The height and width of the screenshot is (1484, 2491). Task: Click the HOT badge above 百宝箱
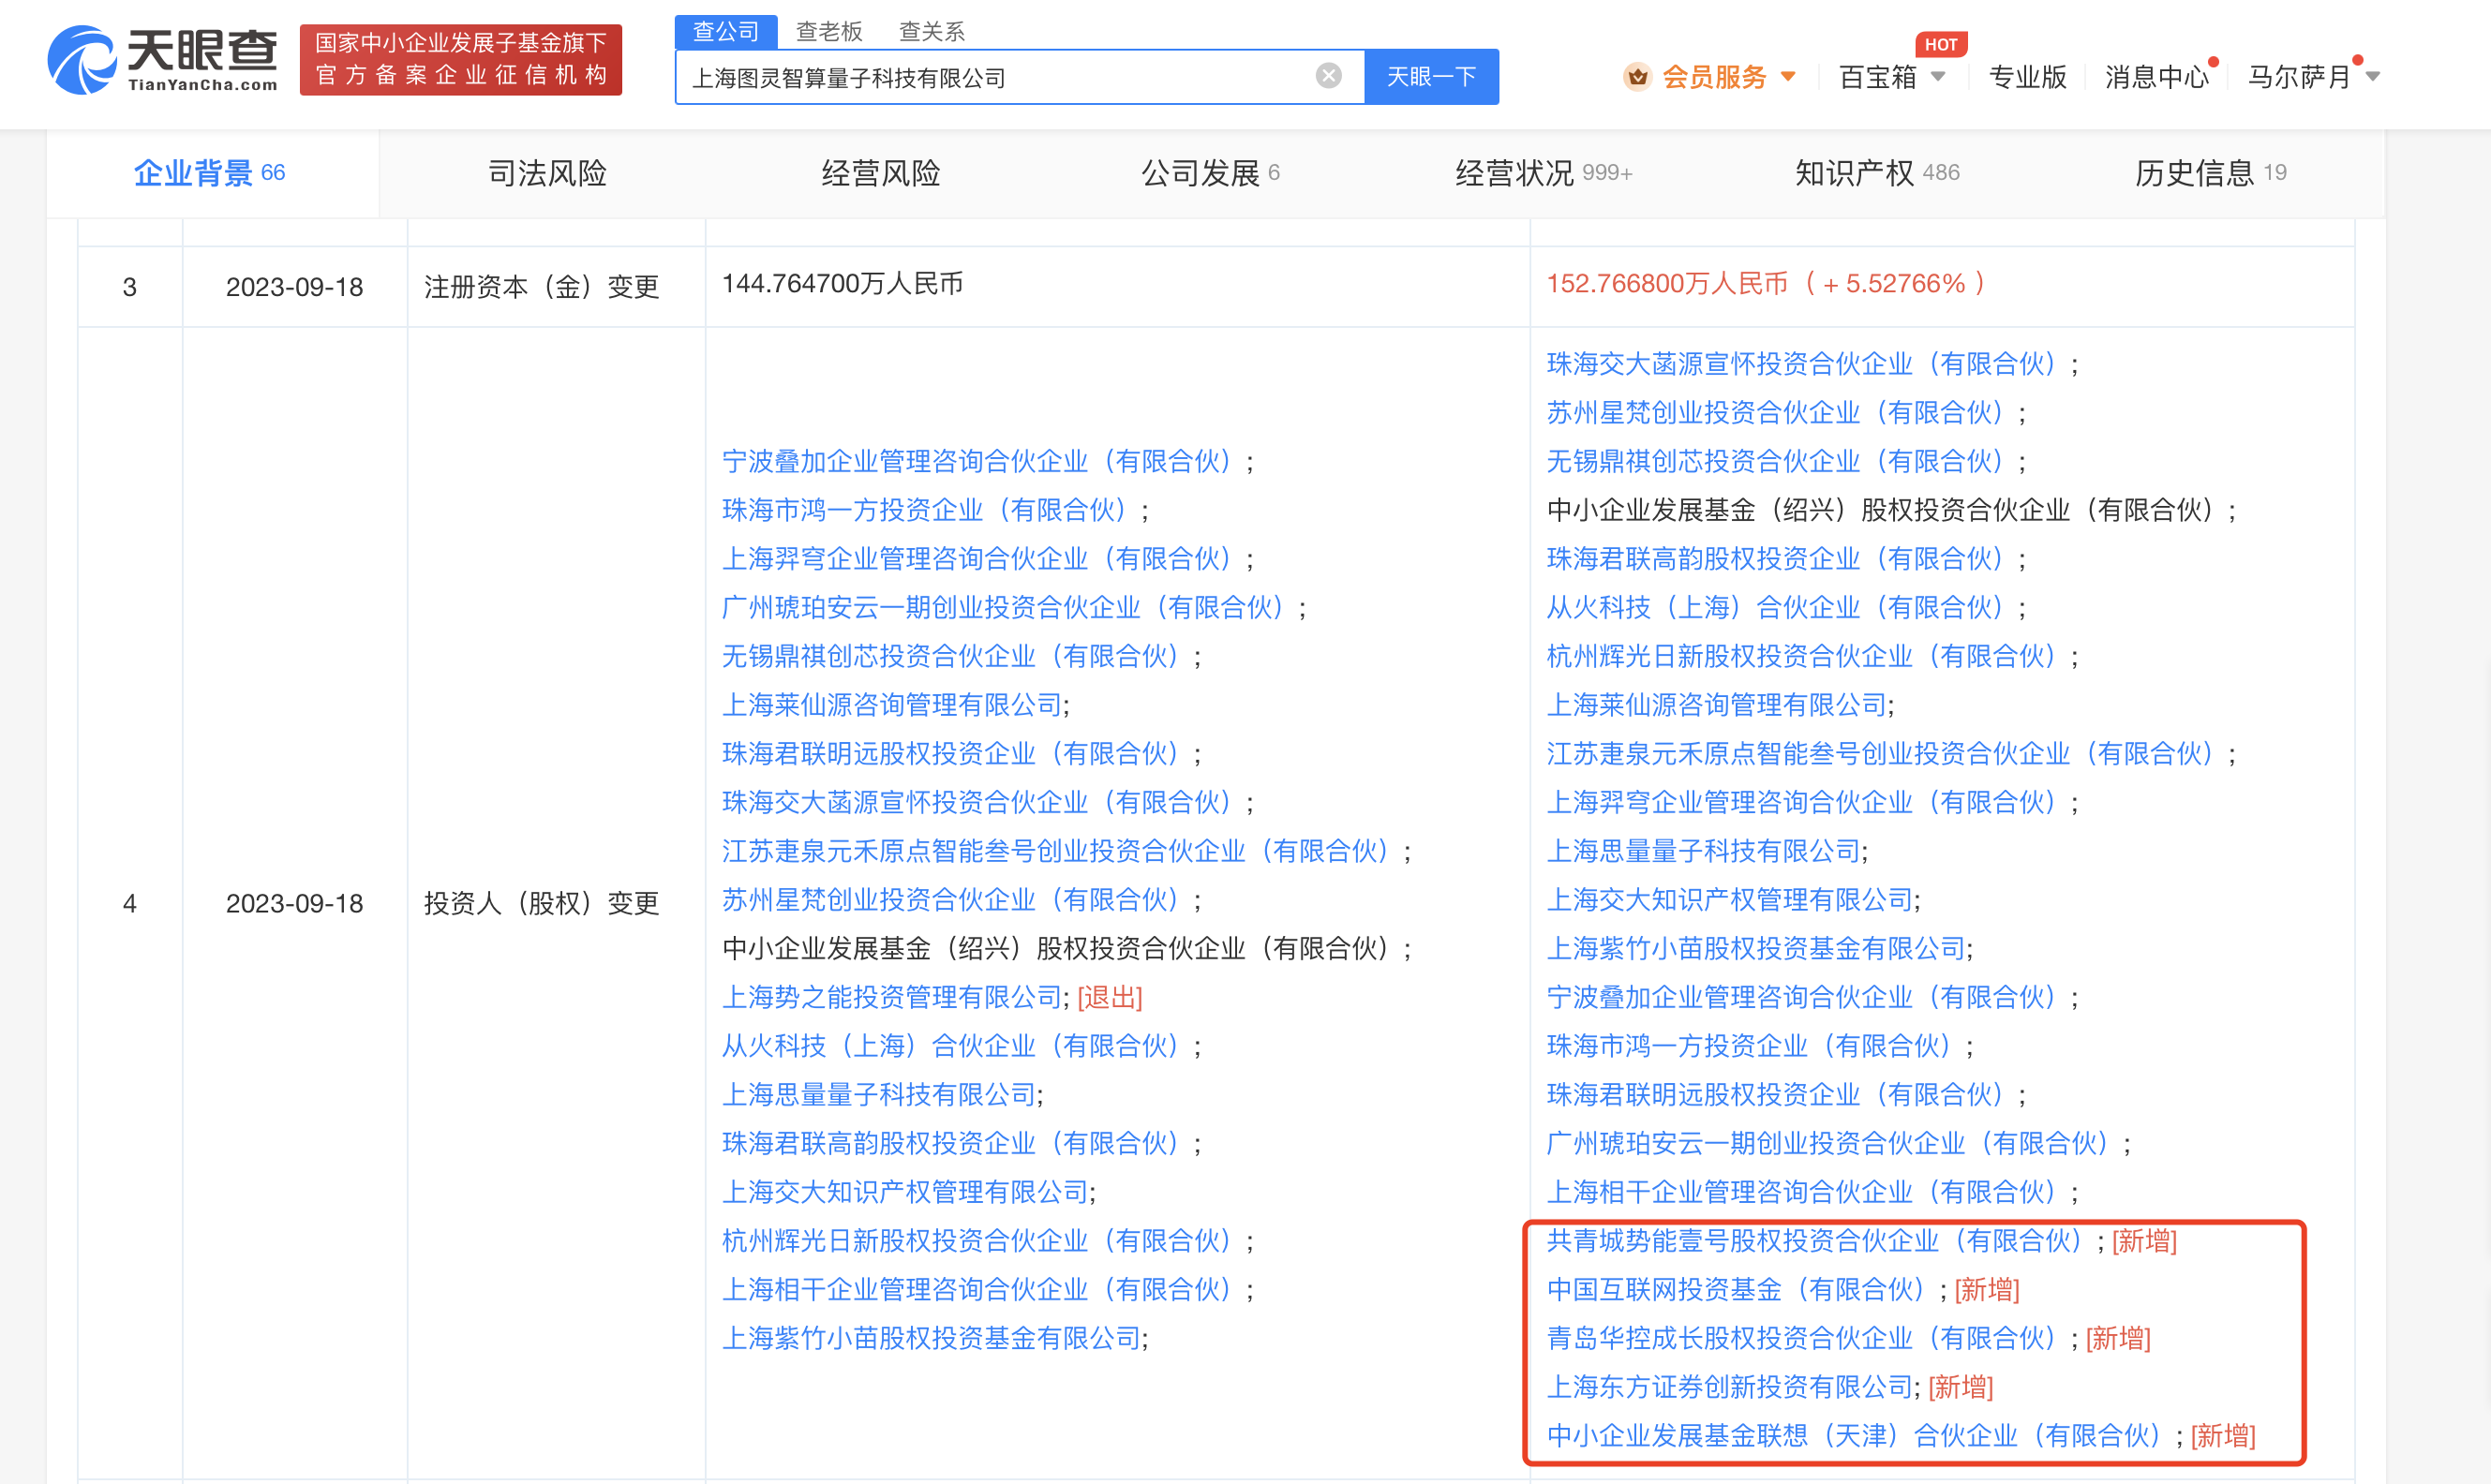coord(1940,44)
